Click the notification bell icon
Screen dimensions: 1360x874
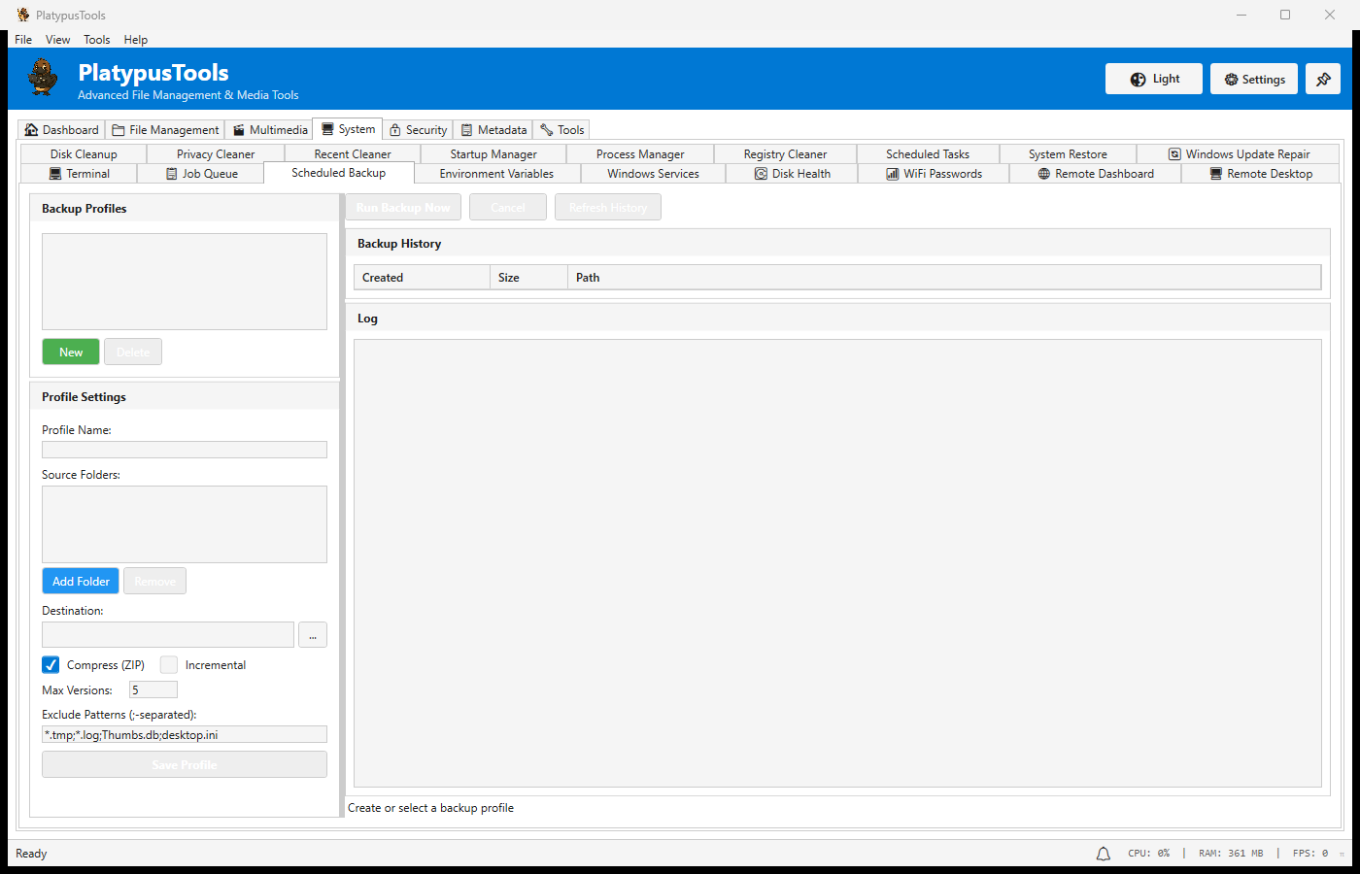1103,854
